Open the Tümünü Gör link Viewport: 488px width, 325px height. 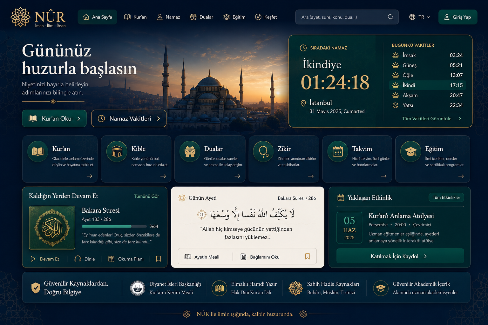[146, 196]
